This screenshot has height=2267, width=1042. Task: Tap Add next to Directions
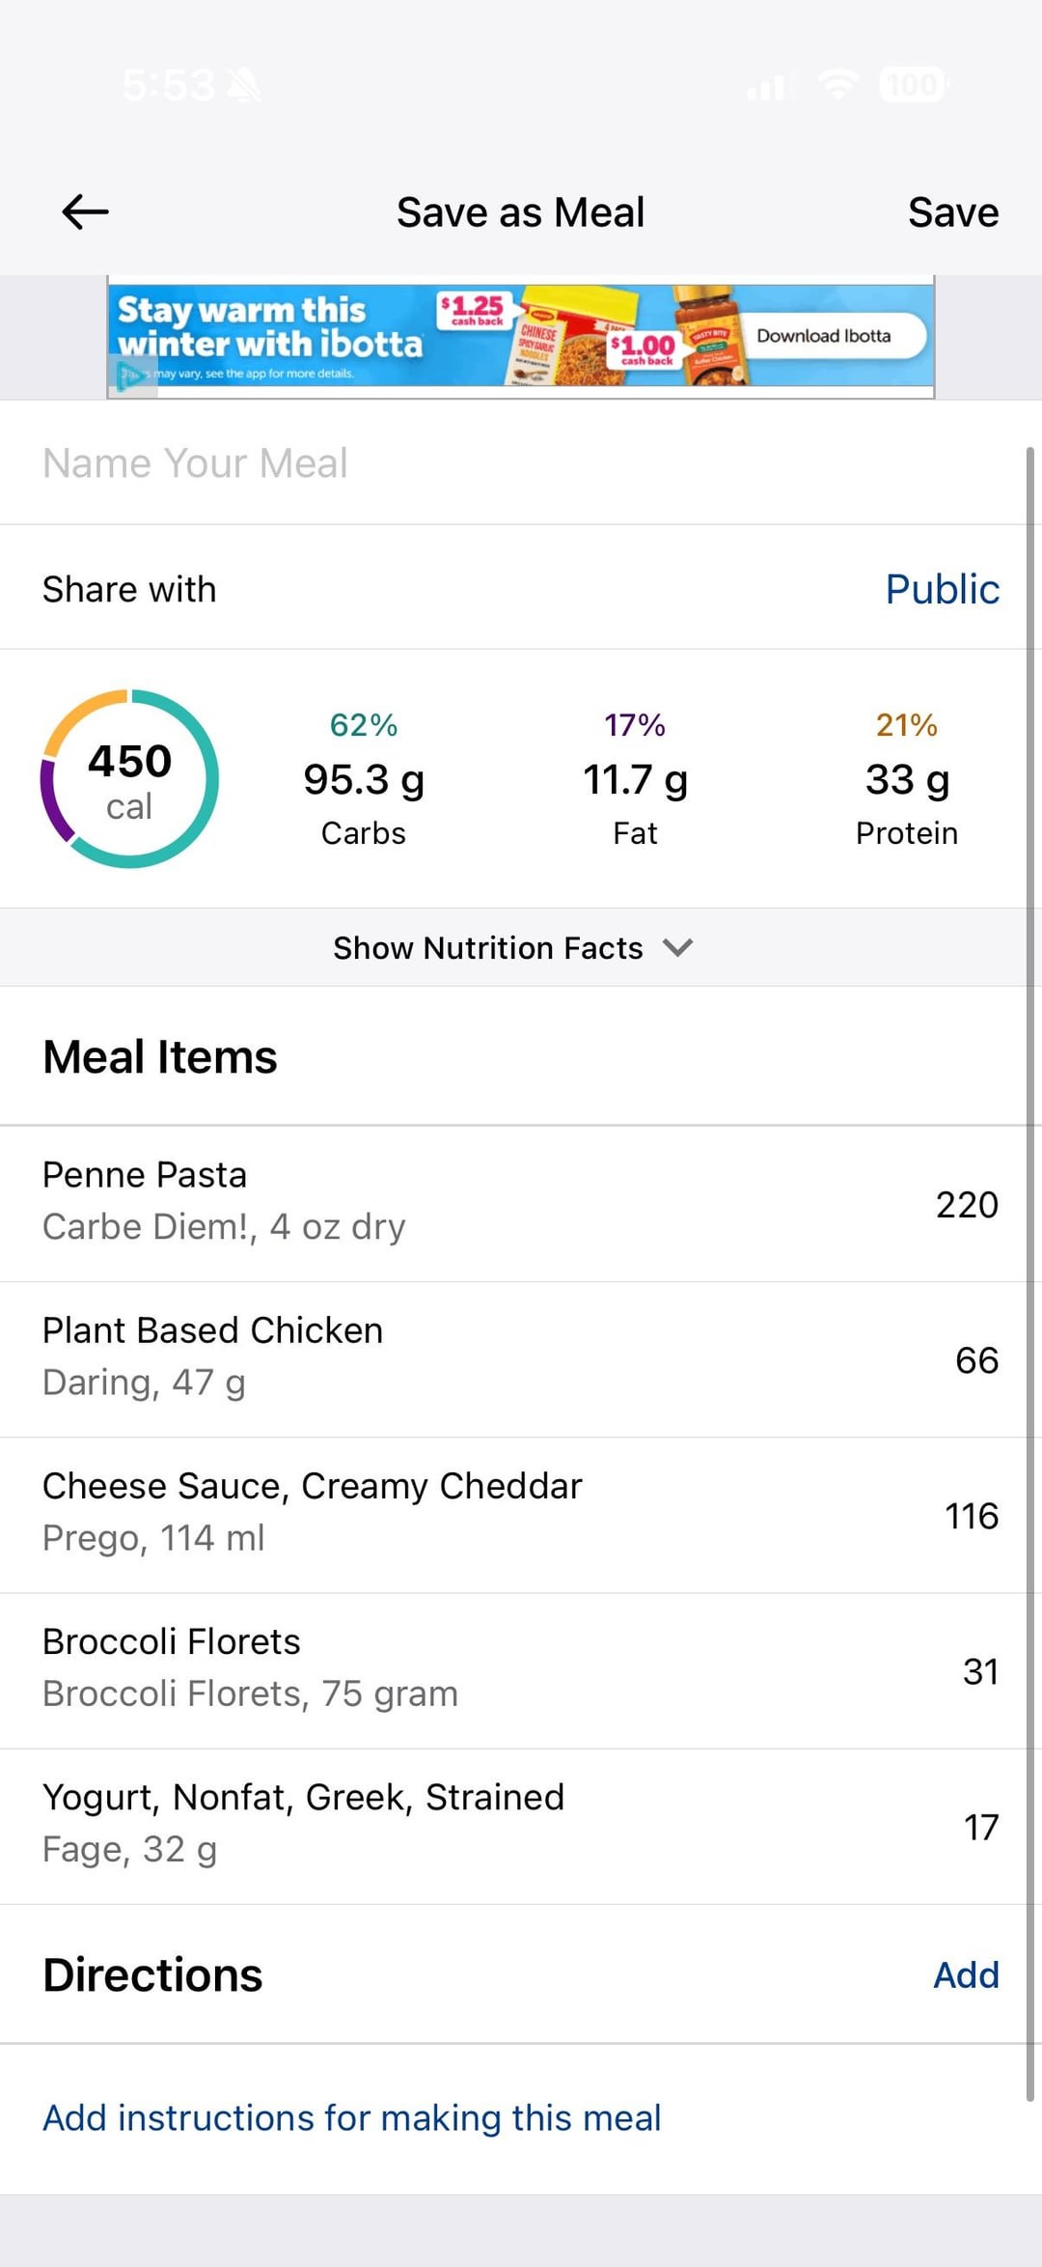coord(965,1974)
